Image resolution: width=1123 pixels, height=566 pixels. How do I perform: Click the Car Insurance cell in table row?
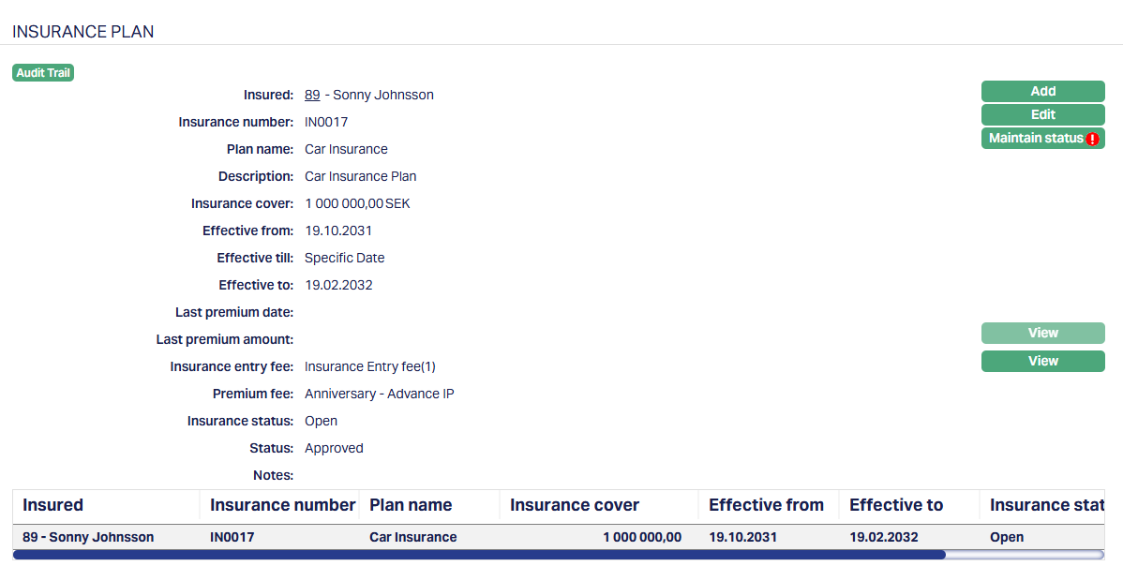[413, 537]
